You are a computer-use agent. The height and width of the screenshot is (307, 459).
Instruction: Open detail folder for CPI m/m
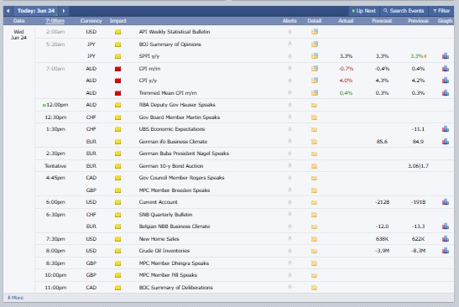click(315, 69)
